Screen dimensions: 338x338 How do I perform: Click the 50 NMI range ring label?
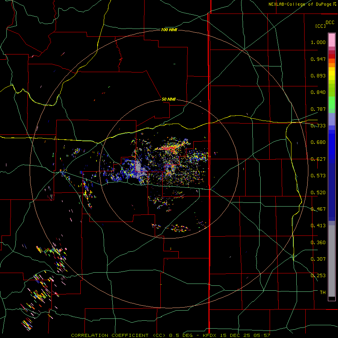(x=169, y=99)
